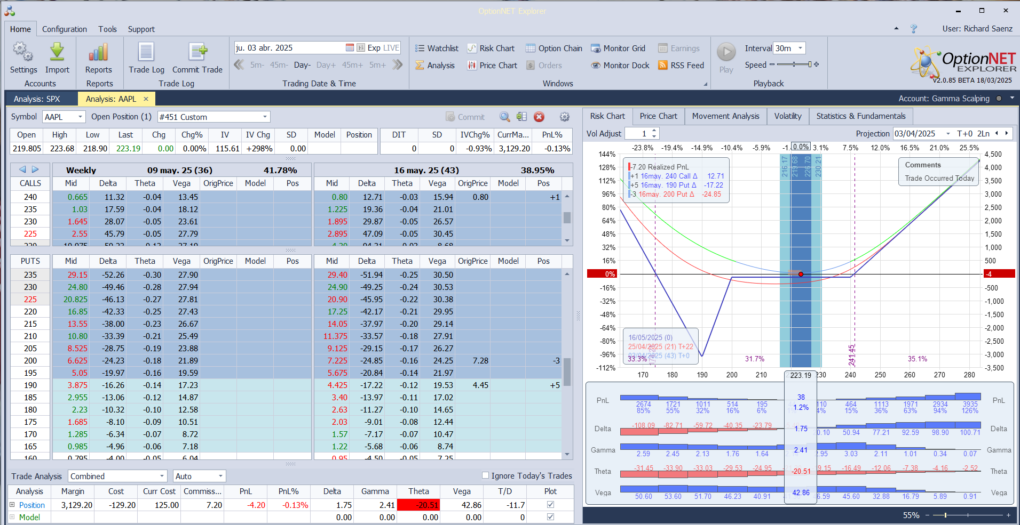Open the Monitor Dock window
The height and width of the screenshot is (525, 1020).
click(x=620, y=66)
